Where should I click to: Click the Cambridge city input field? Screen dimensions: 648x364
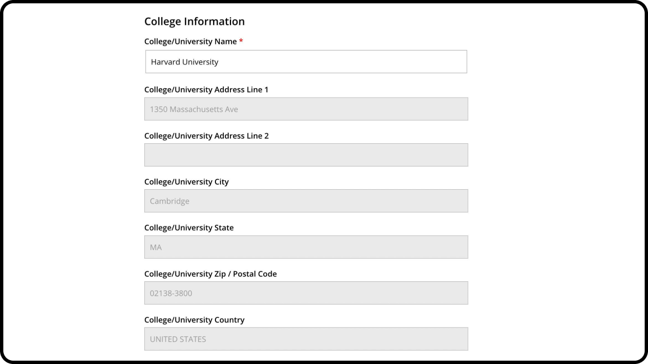tap(305, 200)
